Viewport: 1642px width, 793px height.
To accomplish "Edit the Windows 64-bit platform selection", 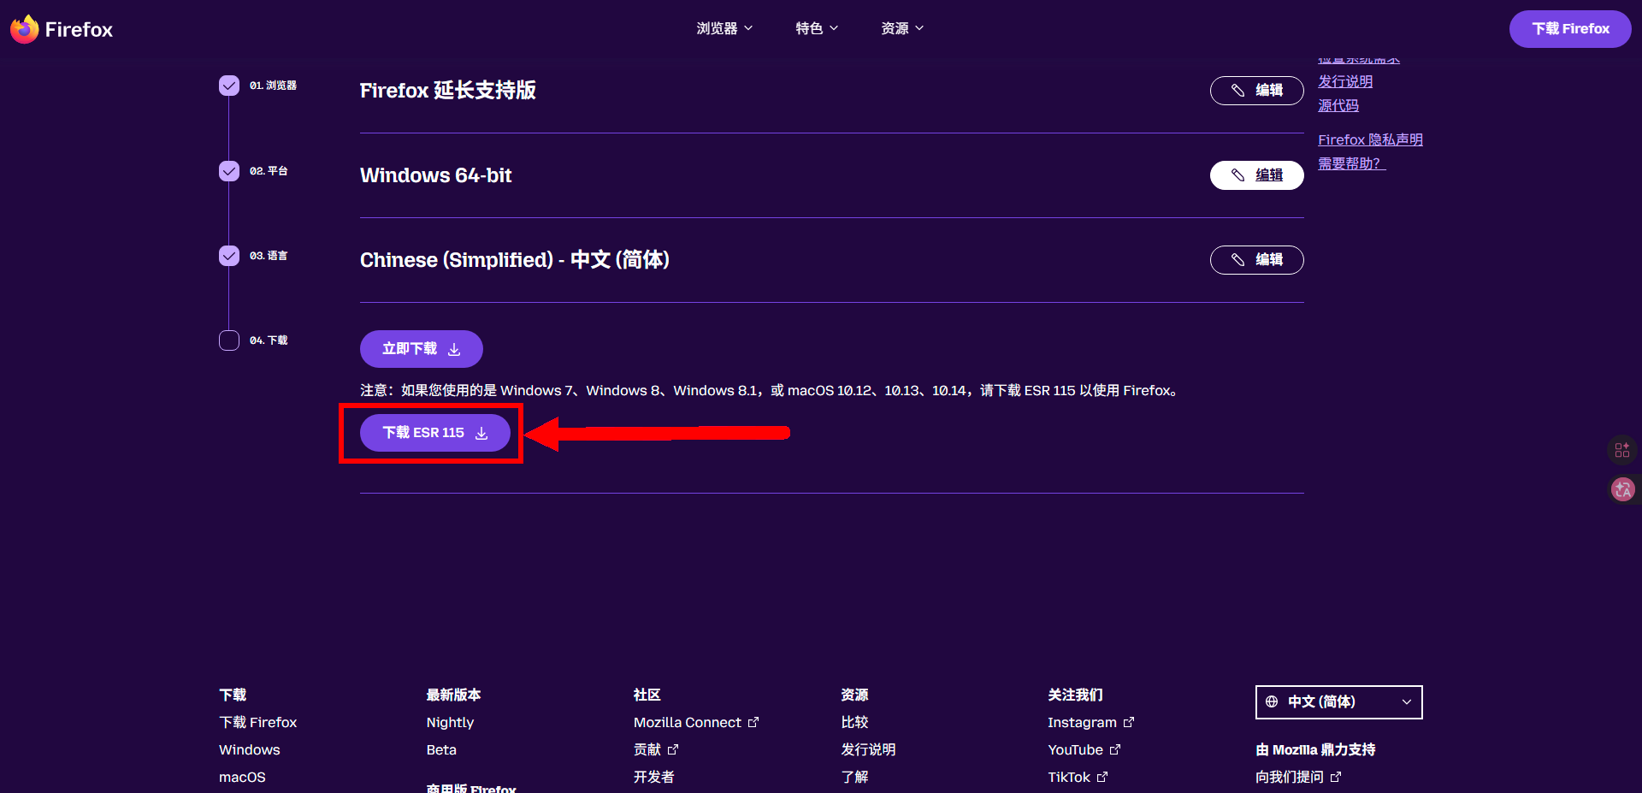I will (1256, 175).
